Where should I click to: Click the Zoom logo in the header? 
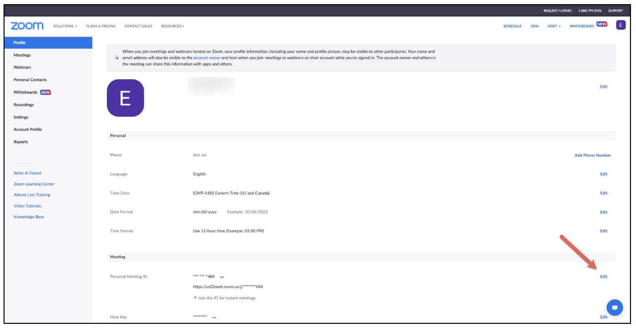(27, 26)
